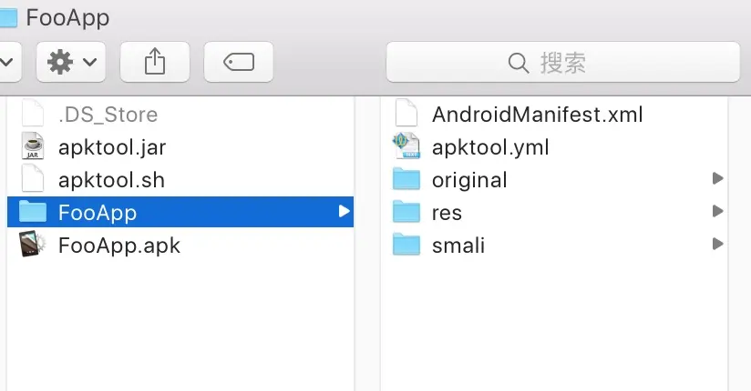The height and width of the screenshot is (391, 751).
Task: Select the apktool.jar file name
Action: 112,147
